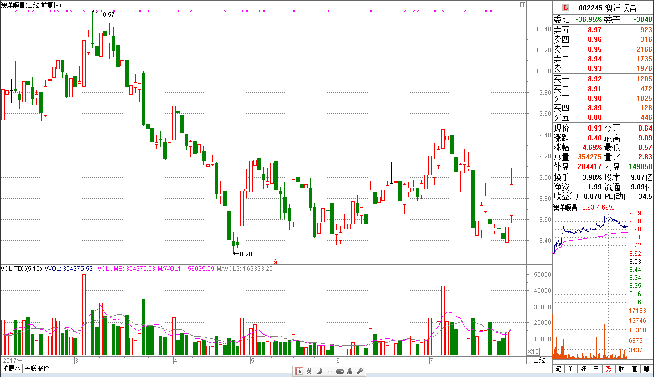Image resolution: width=654 pixels, height=377 pixels.
Task: Click the 内盘 value 149858
Action: 640,166
